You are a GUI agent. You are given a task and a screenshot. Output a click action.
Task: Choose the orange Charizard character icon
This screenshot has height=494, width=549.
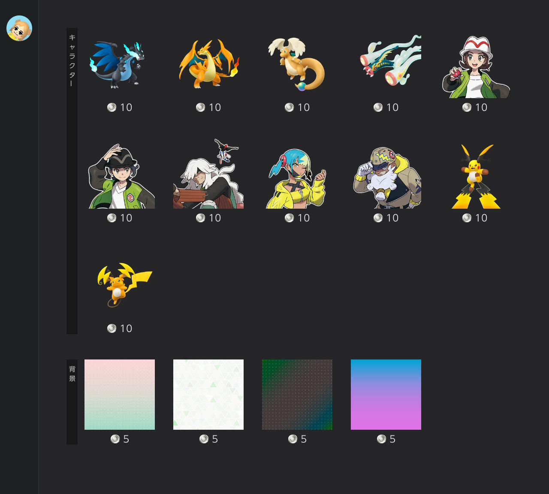[208, 64]
